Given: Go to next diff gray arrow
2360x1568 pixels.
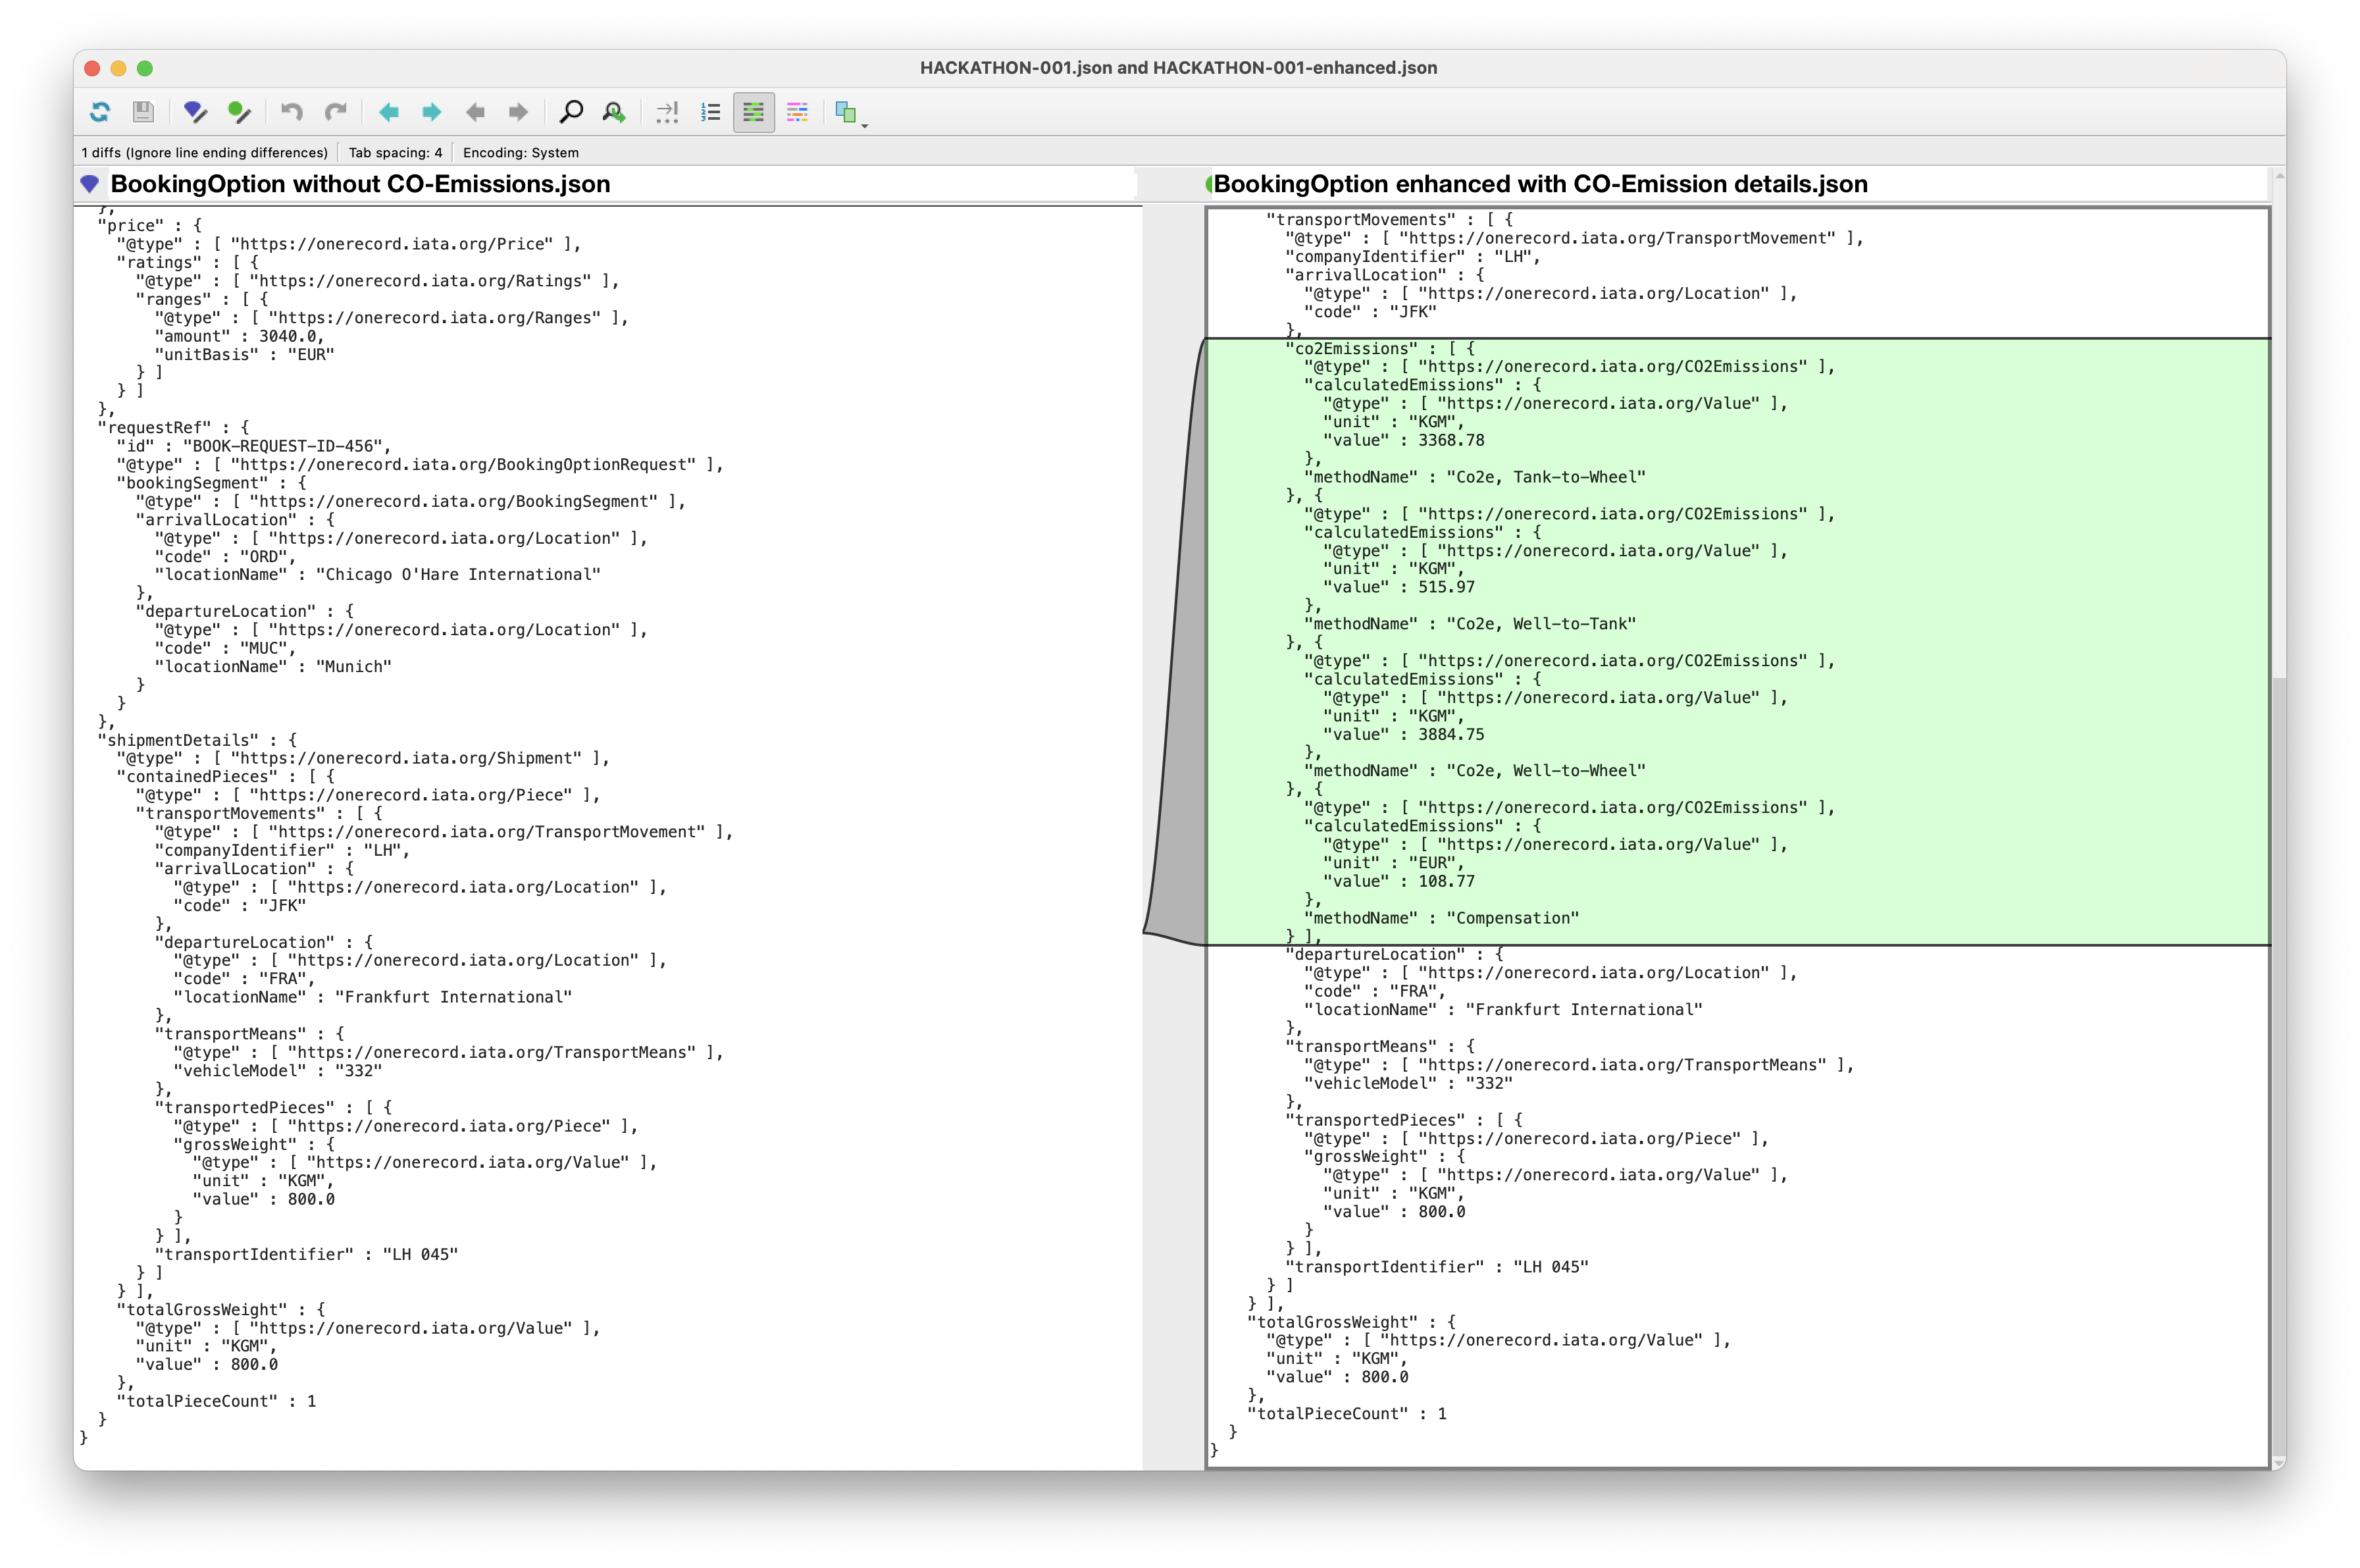Looking at the screenshot, I should pyautogui.click(x=518, y=112).
